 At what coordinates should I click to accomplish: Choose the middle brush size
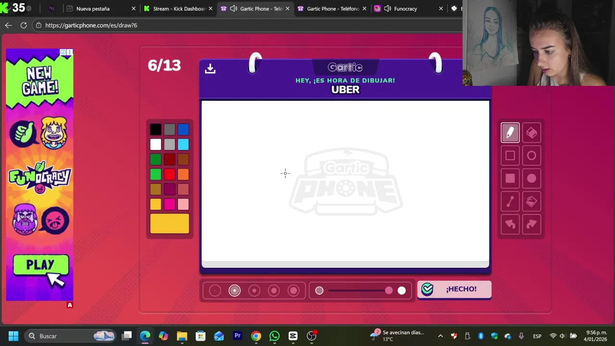coord(254,290)
